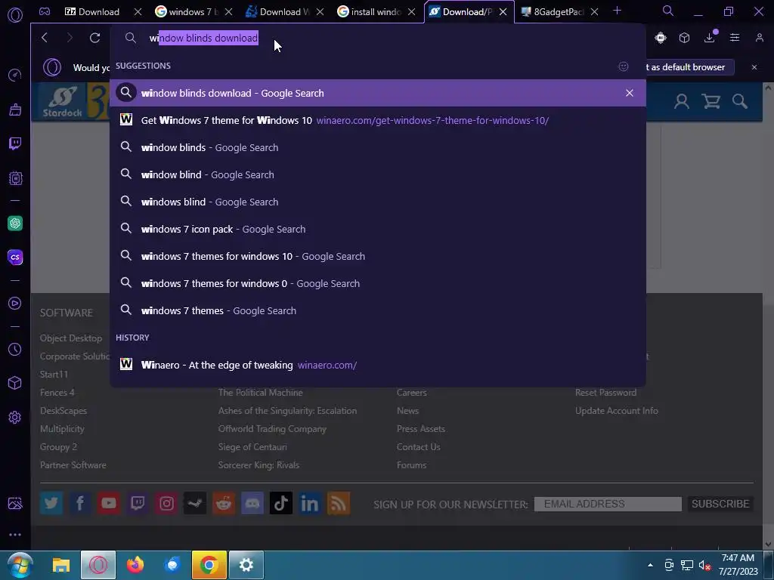Click the robot-face toolbar icon
This screenshot has width=774, height=580.
pyautogui.click(x=661, y=38)
